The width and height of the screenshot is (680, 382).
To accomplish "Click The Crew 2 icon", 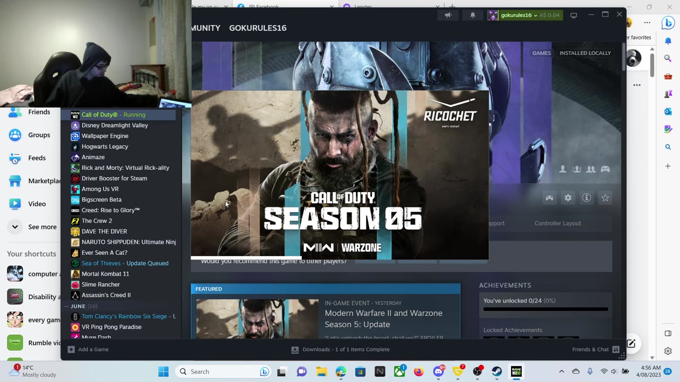I will (x=75, y=221).
